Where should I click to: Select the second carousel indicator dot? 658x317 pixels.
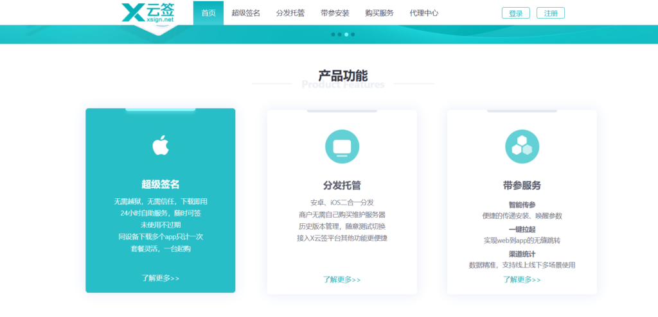coord(339,34)
